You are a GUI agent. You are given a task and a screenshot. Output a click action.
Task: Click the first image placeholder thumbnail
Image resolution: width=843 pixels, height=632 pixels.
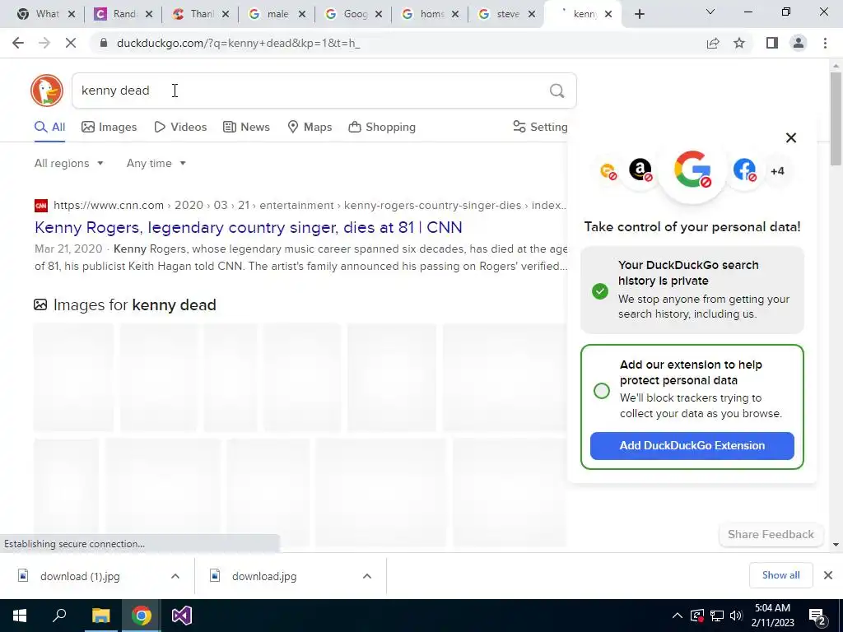pos(73,377)
